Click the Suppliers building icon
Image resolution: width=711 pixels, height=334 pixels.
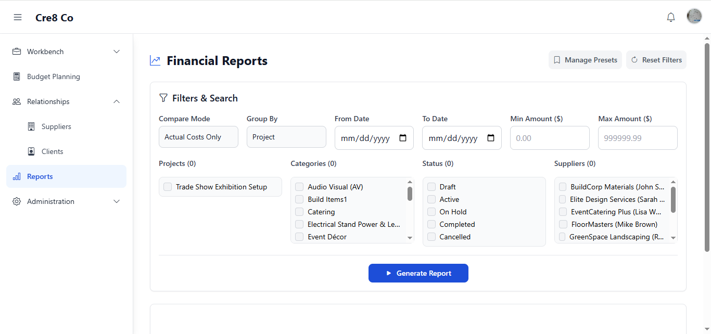(31, 126)
